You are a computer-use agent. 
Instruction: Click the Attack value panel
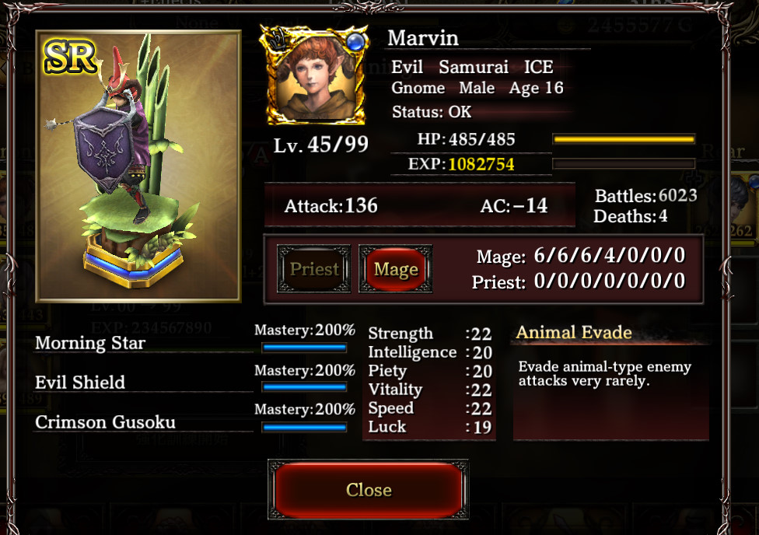click(x=420, y=206)
